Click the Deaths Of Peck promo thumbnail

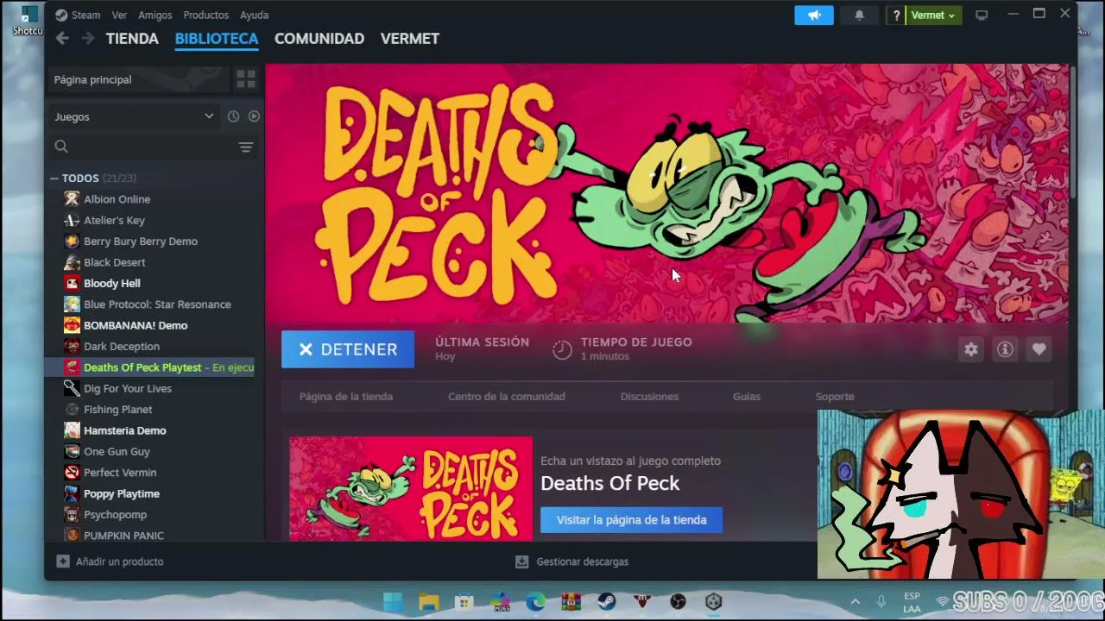tap(411, 488)
